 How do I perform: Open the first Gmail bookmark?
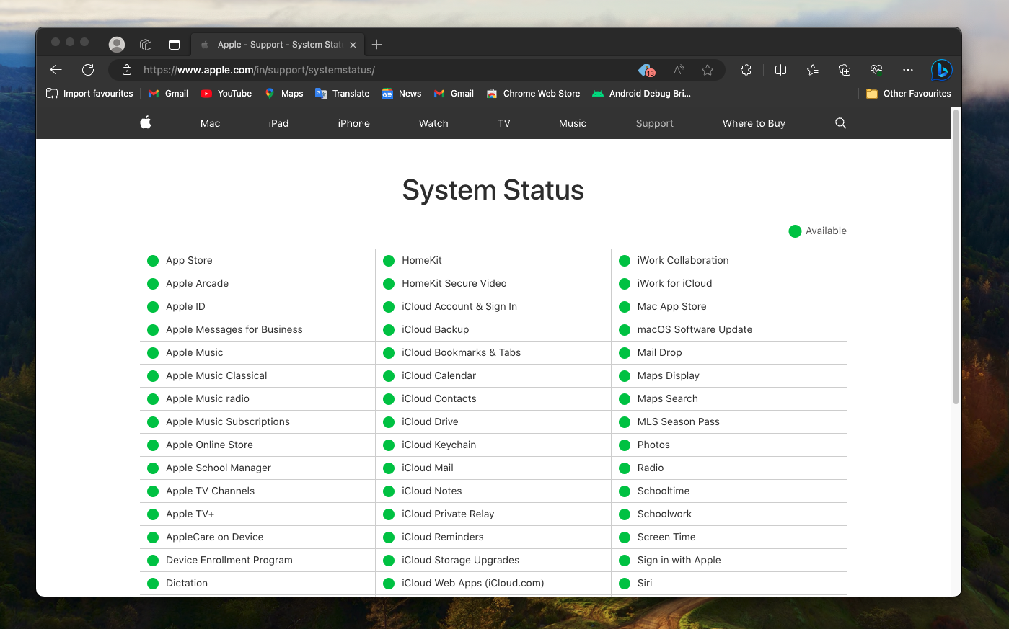click(168, 94)
